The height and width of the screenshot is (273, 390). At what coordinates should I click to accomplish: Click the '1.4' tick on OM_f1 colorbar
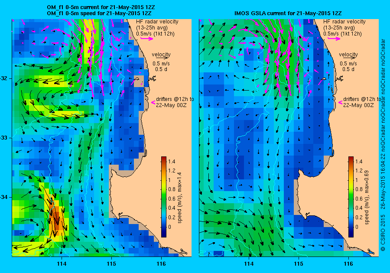tap(172, 161)
